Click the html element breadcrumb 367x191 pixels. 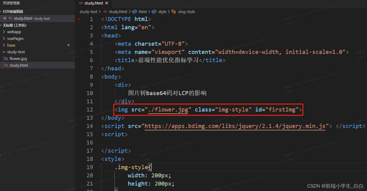coord(142,12)
